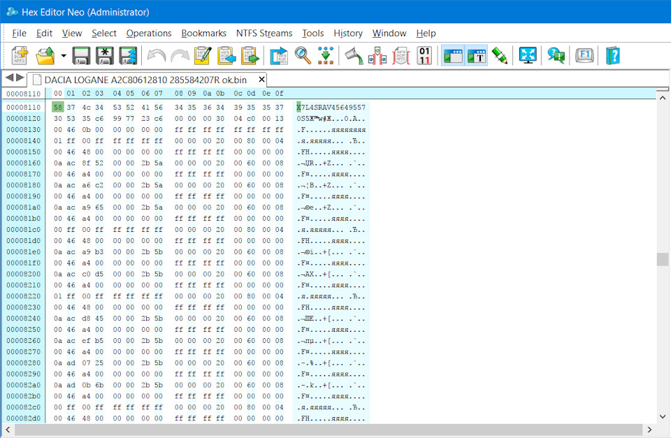Click the right tab navigation arrow
The width and height of the screenshot is (671, 438).
(x=20, y=78)
